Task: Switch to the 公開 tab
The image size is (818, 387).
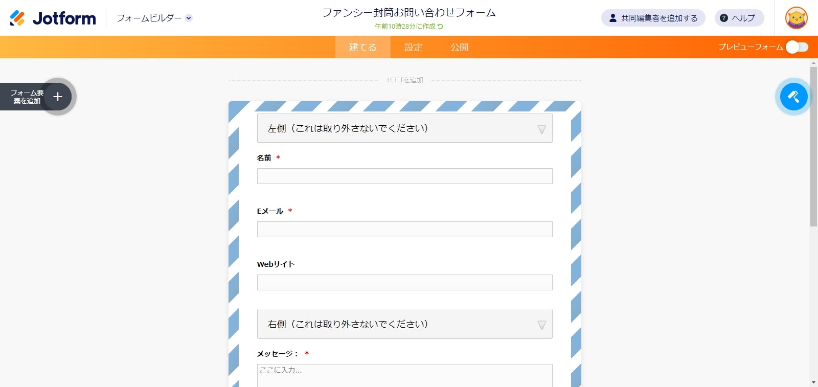Action: (x=459, y=47)
